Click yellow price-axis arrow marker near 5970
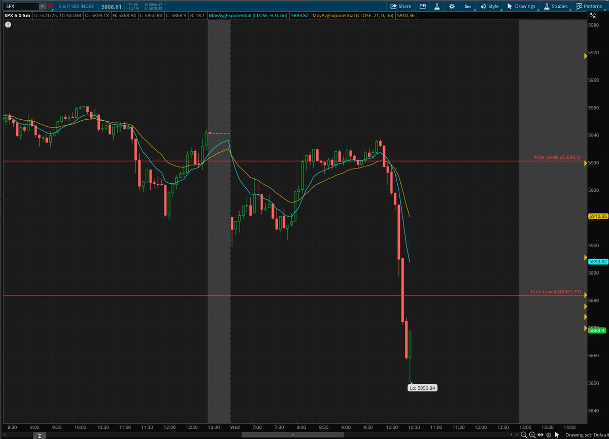Screen dimensions: 609x439 [x=585, y=57]
